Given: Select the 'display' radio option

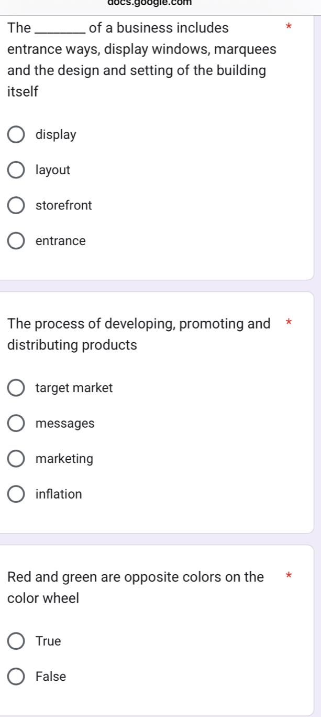Looking at the screenshot, I should (16, 134).
